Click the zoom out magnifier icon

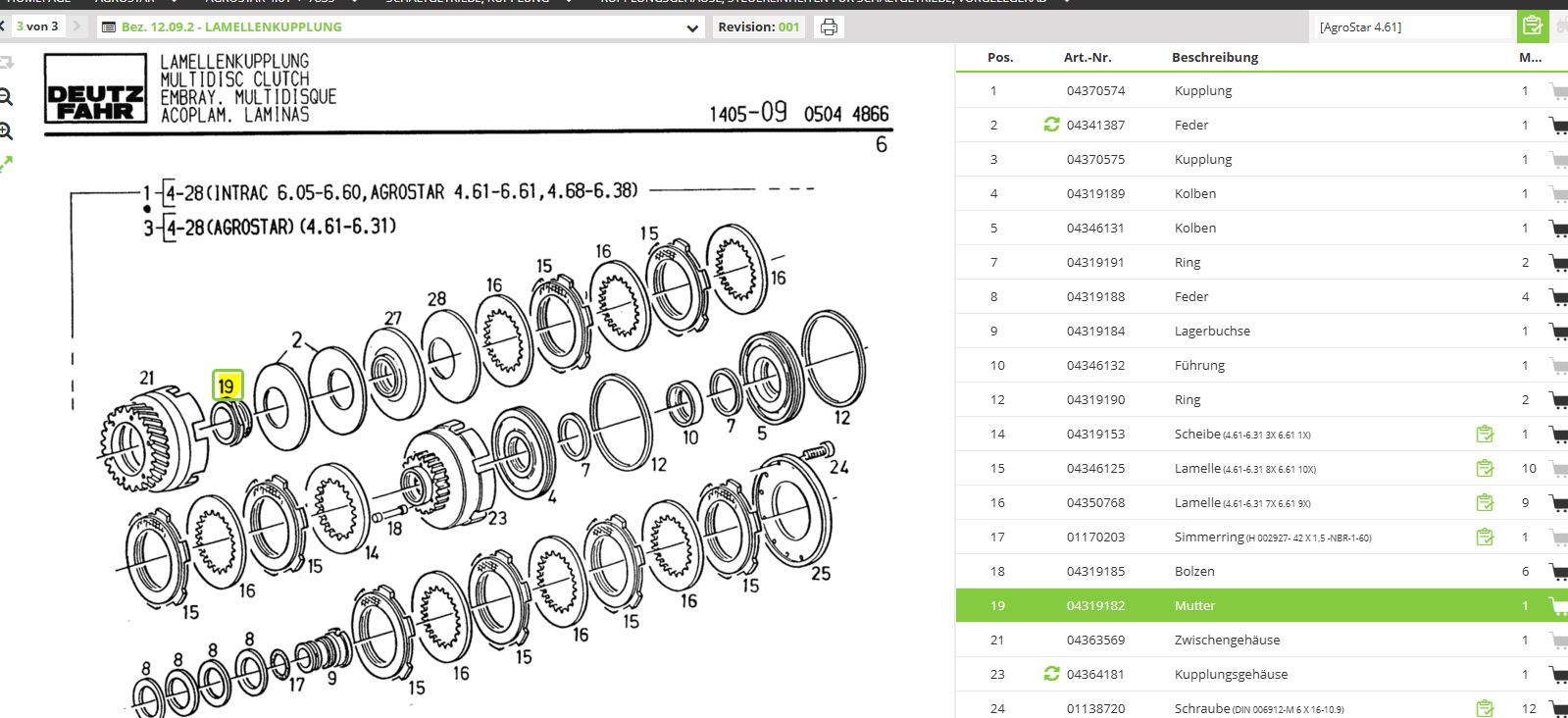(6, 97)
